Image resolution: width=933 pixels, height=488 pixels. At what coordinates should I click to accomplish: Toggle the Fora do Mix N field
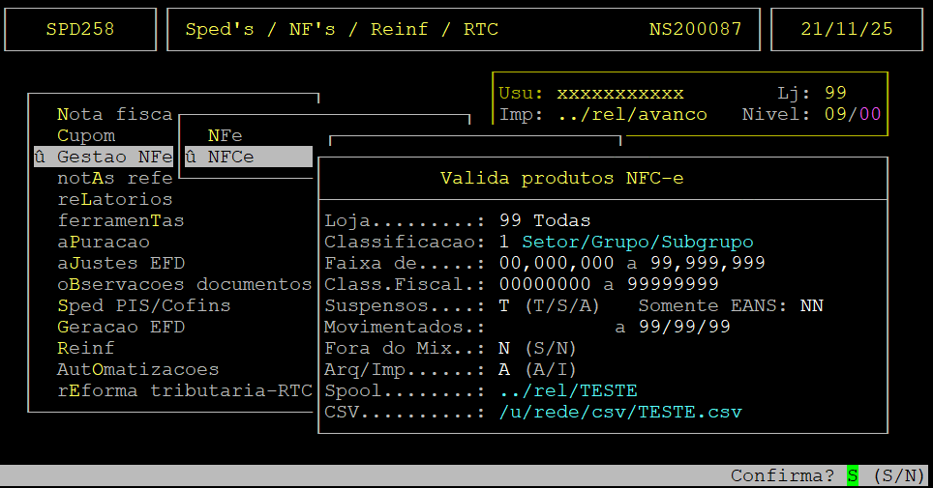504,348
